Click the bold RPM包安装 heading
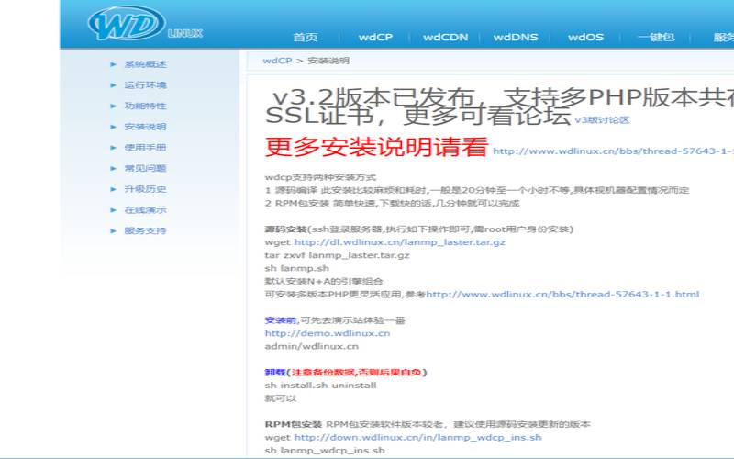 tap(294, 424)
